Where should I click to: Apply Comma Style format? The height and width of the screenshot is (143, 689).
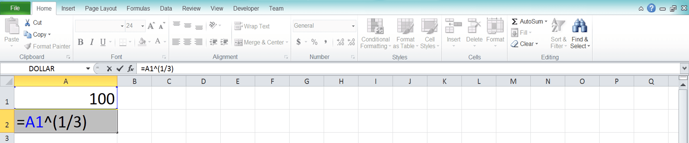325,42
